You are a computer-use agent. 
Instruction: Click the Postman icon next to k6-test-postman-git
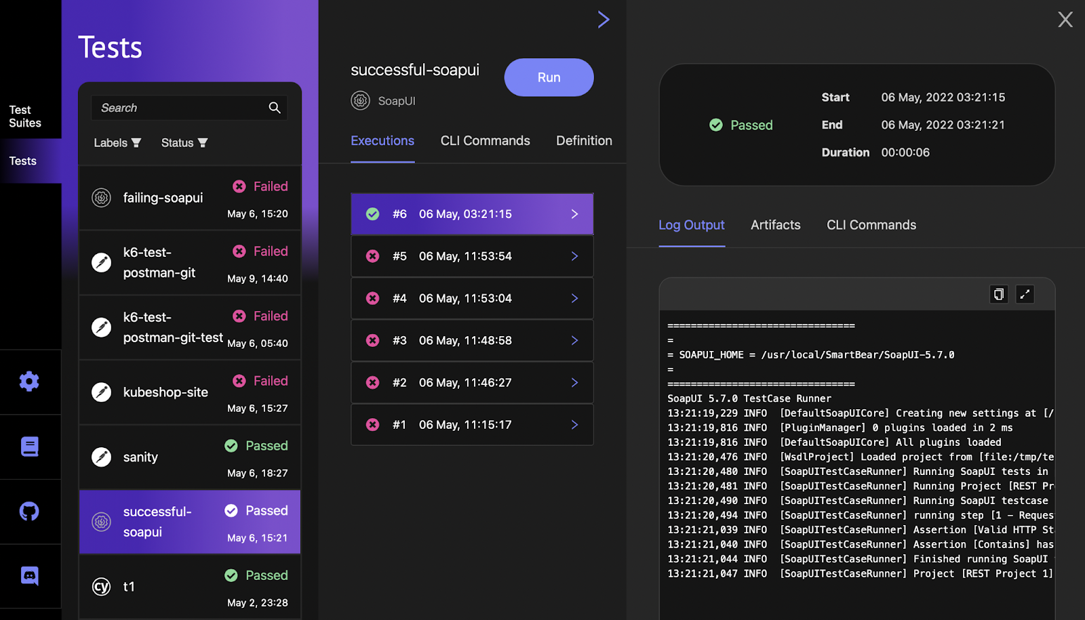pyautogui.click(x=102, y=262)
